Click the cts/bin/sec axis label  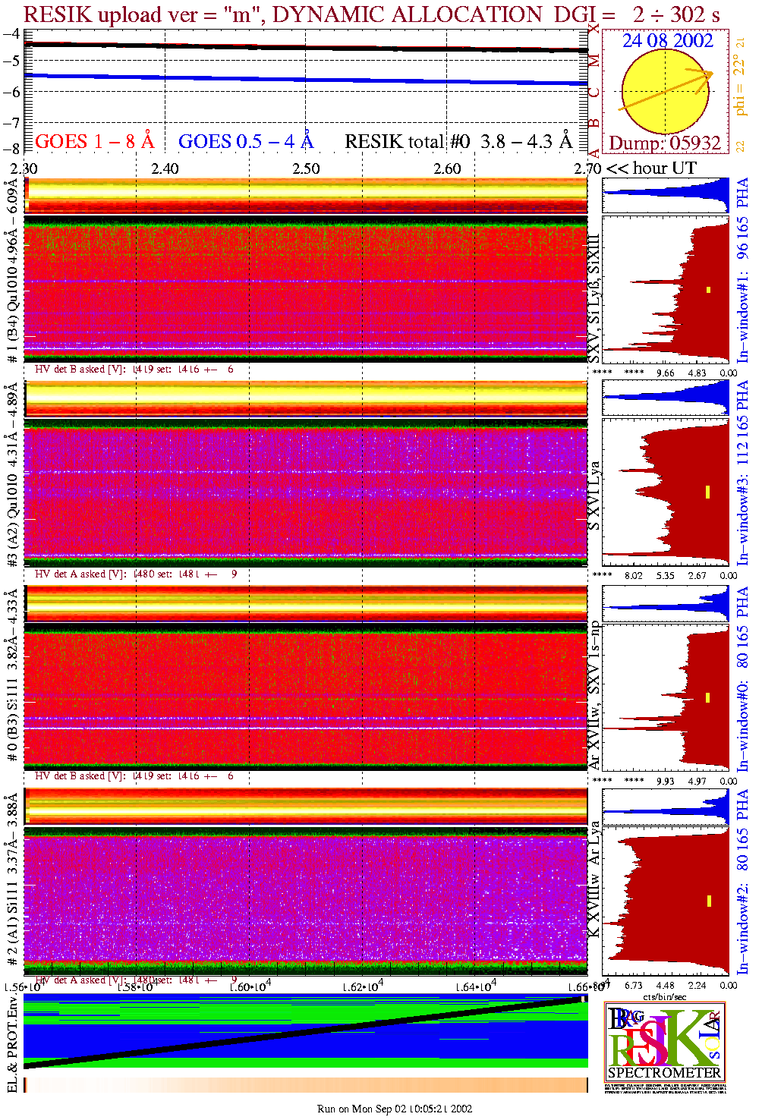tap(664, 996)
